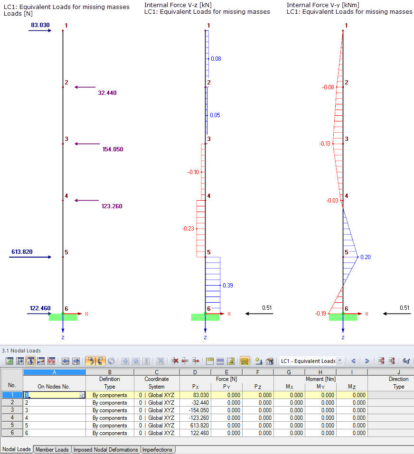Image resolution: width=414 pixels, height=454 pixels.
Task: Open the Imposed Nodal Deformations tab
Action: (x=106, y=450)
